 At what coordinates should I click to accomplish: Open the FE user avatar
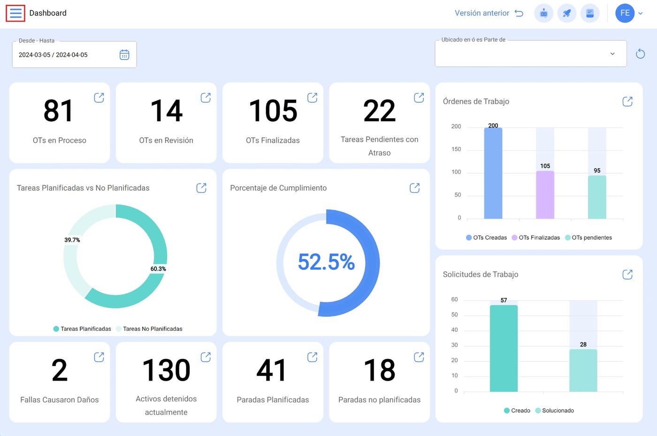pyautogui.click(x=625, y=13)
